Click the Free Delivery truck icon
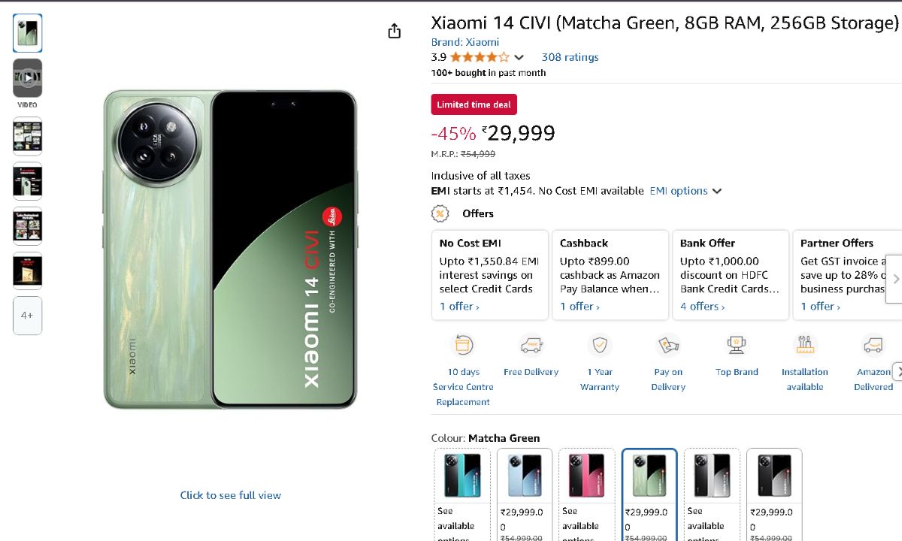The image size is (902, 541). click(x=531, y=346)
